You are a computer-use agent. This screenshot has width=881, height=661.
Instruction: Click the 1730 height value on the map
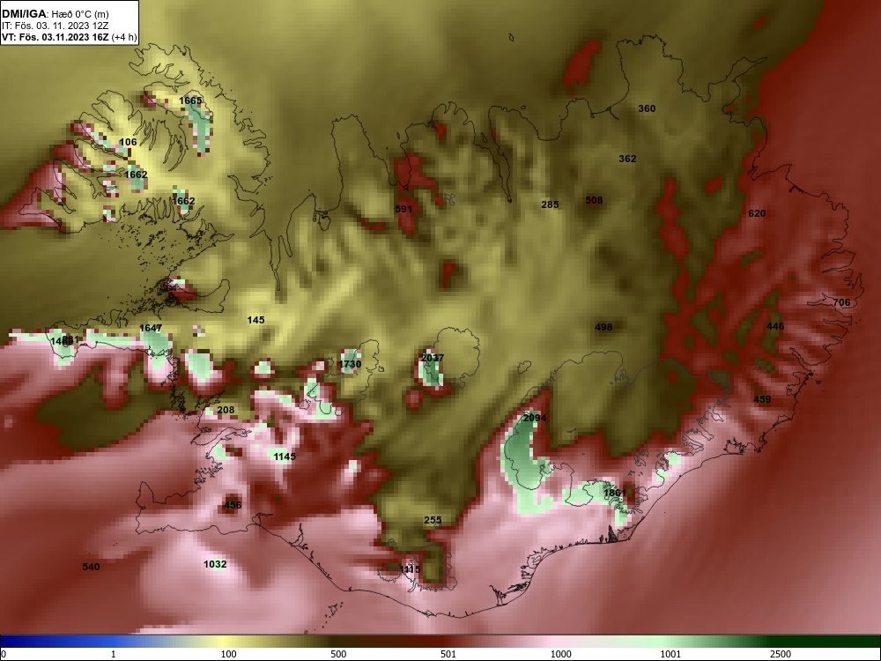(x=350, y=364)
